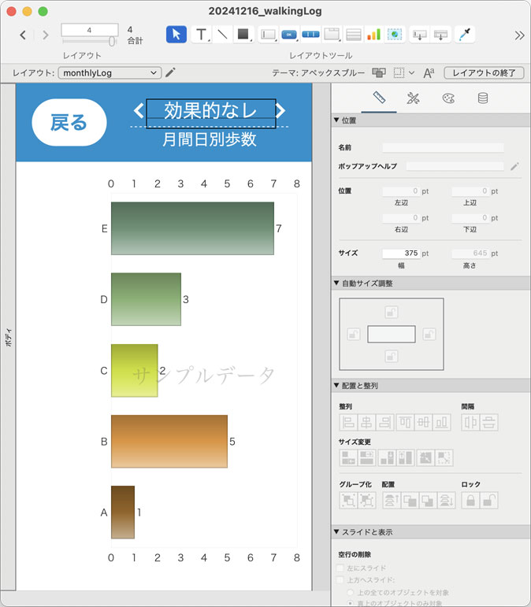Bring object to front icon
The width and height of the screenshot is (531, 607).
tap(392, 500)
